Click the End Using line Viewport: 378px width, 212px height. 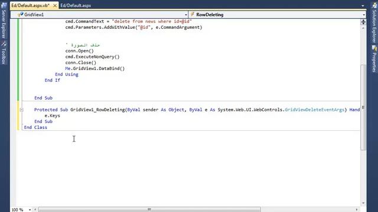coord(67,75)
